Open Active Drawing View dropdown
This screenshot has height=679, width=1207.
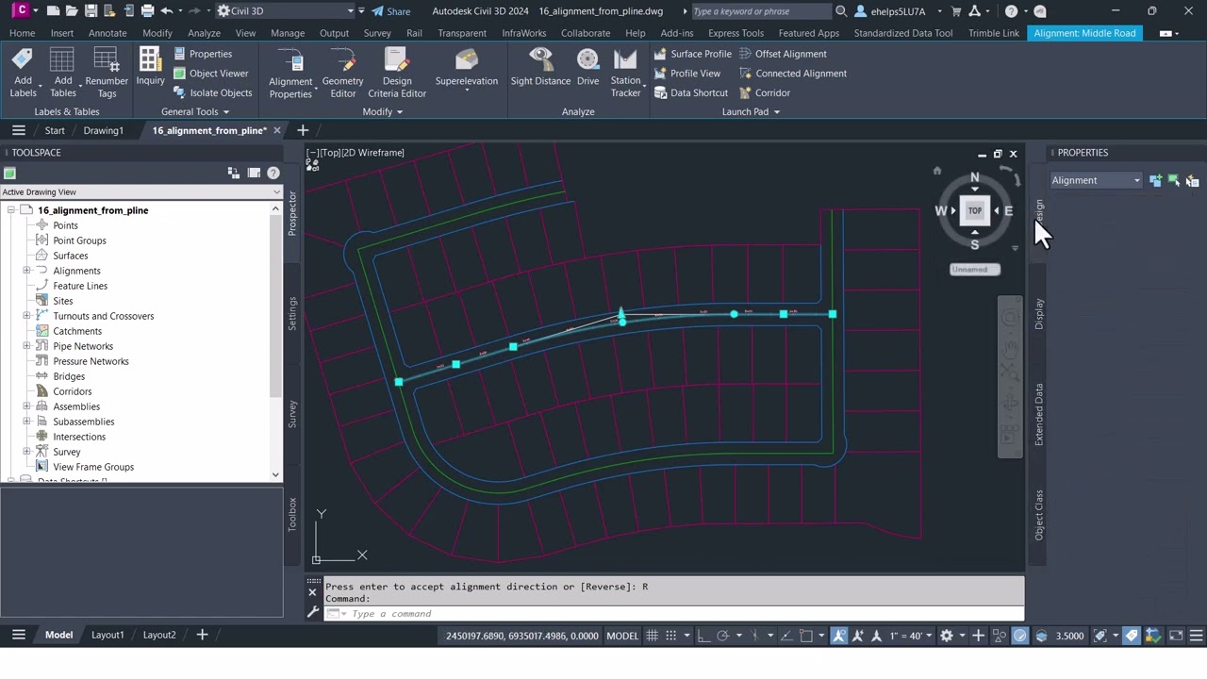141,192
